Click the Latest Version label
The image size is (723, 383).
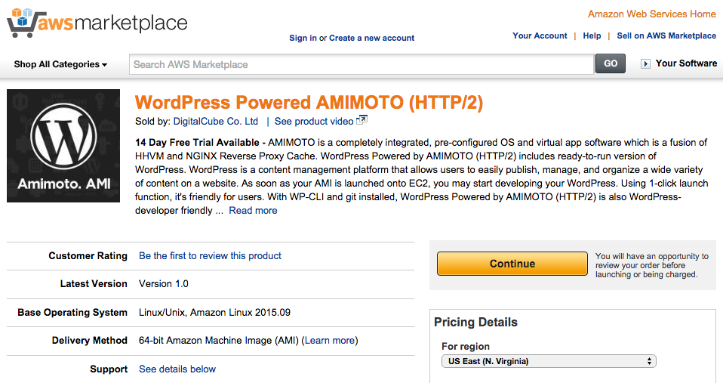[94, 284]
